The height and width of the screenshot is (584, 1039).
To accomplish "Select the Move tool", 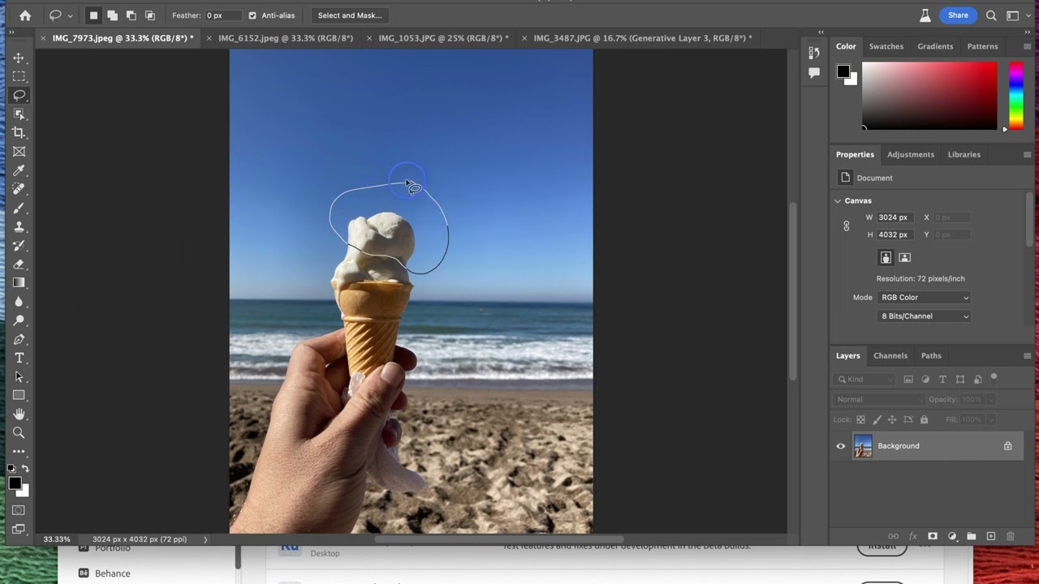I will (19, 58).
